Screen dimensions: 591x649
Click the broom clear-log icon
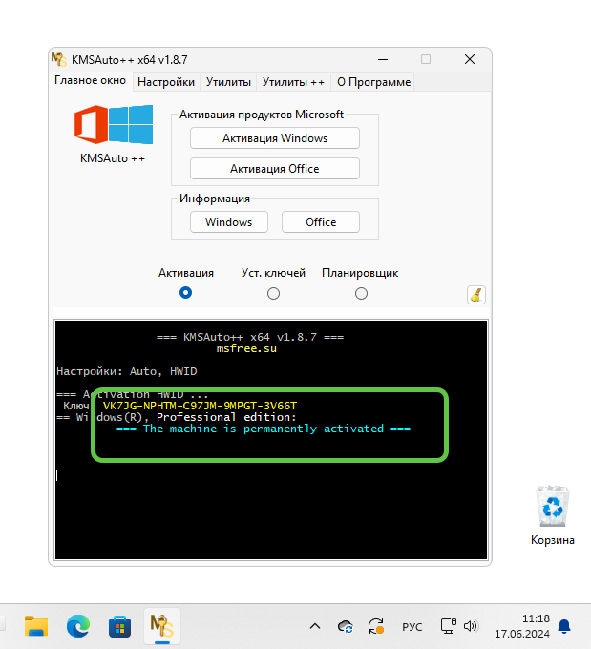coord(476,295)
